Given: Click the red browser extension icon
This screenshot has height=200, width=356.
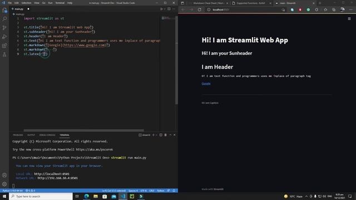Looking at the screenshot, I should pos(300,10).
